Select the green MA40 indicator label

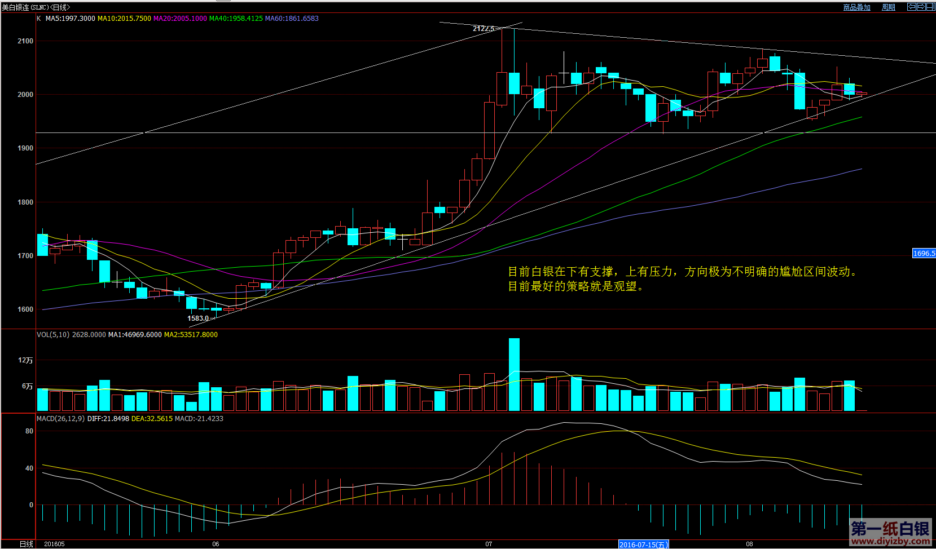236,19
